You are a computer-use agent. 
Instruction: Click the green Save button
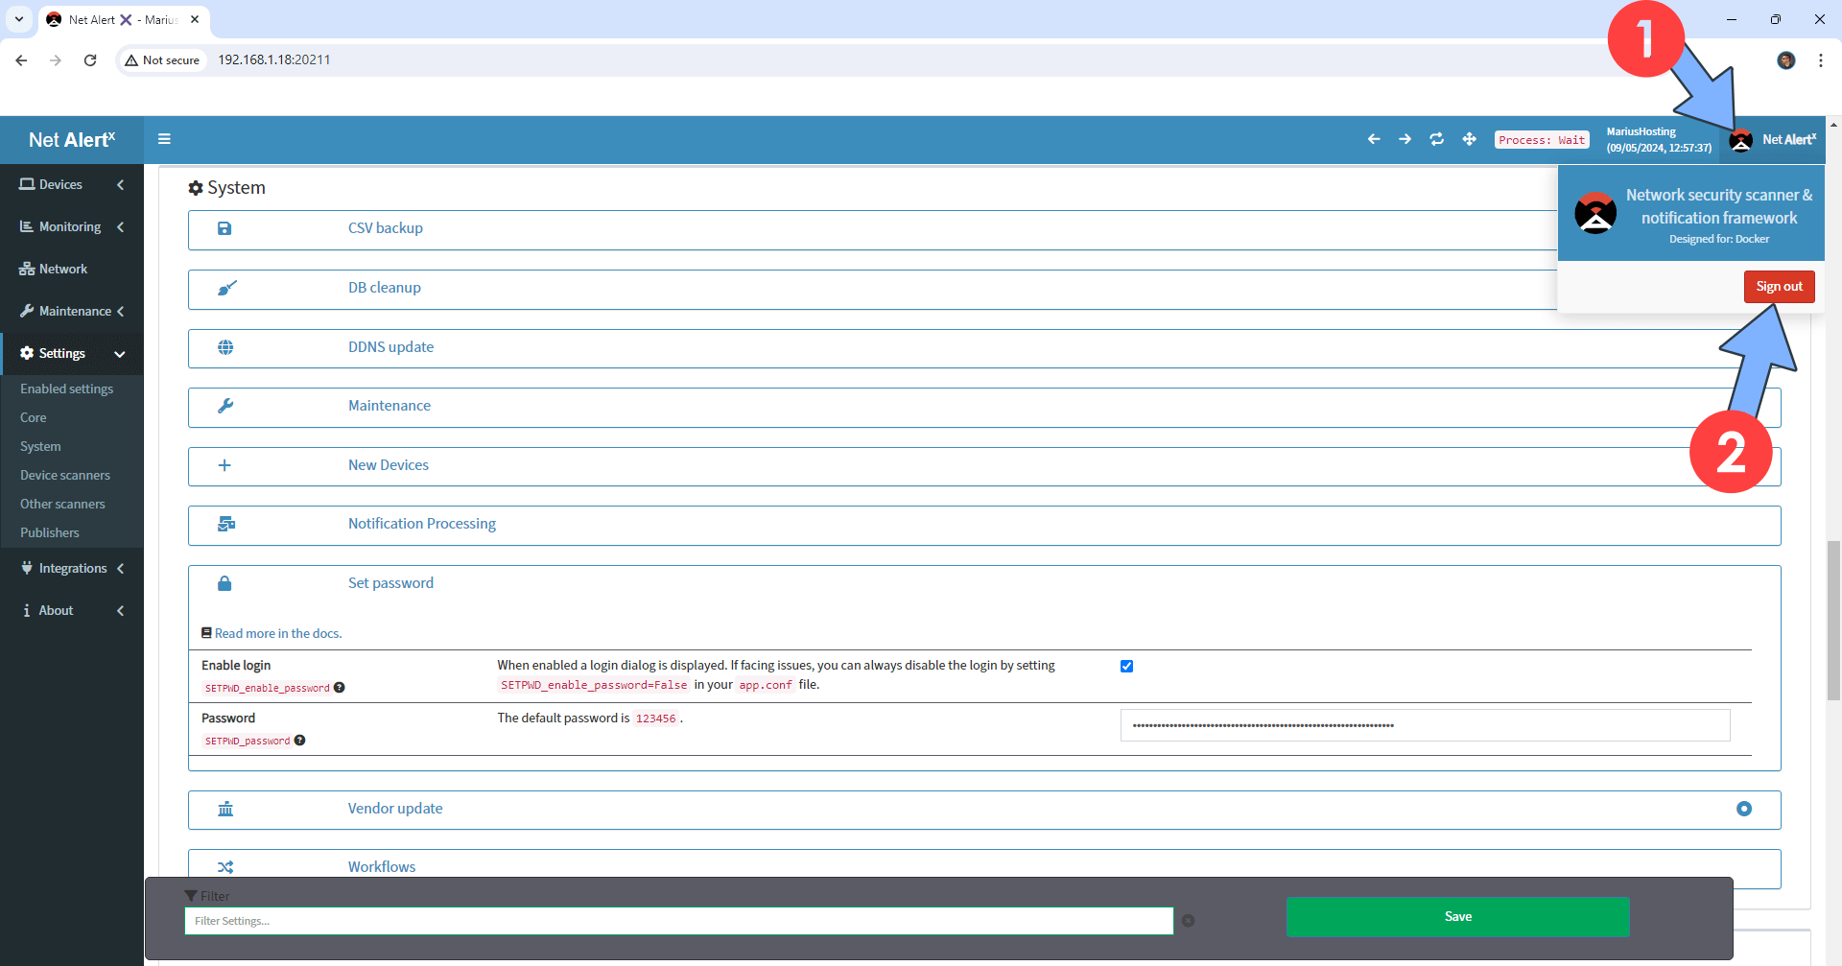click(x=1456, y=916)
